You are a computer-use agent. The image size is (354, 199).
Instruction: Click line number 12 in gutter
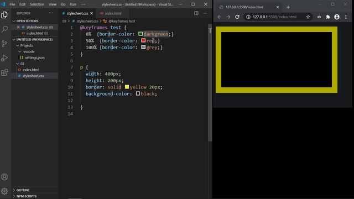pyautogui.click(x=70, y=101)
